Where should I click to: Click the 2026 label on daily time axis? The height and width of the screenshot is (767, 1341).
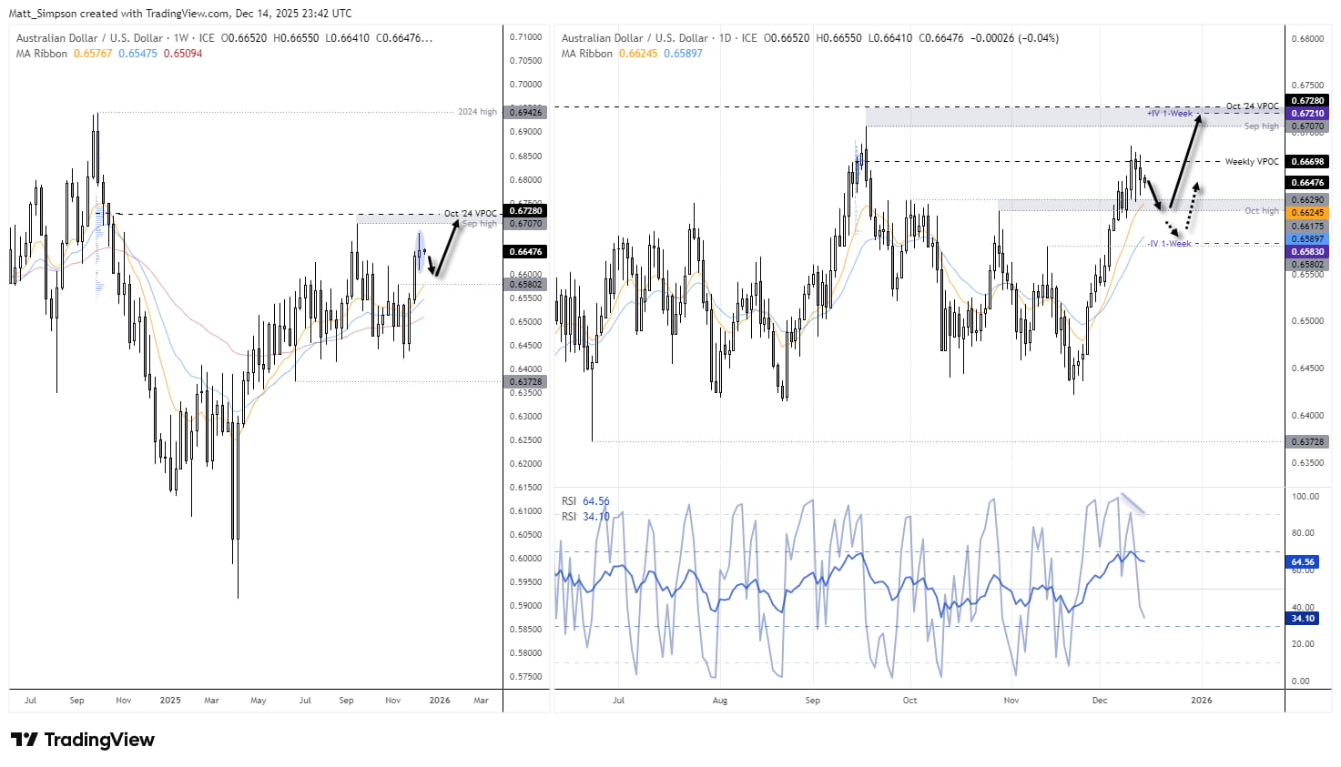(x=1202, y=701)
